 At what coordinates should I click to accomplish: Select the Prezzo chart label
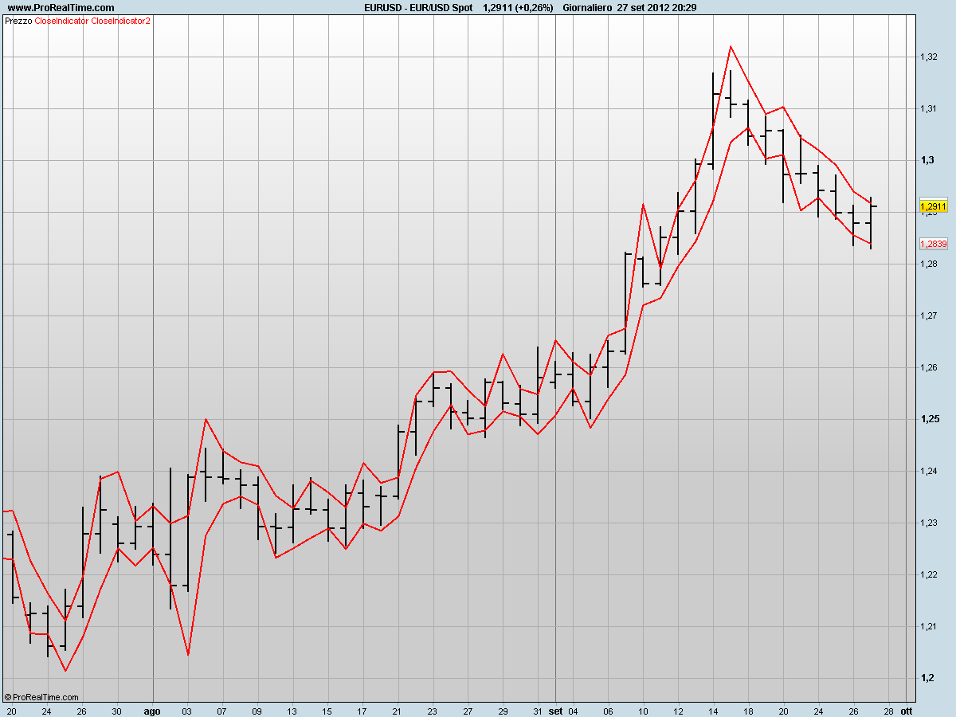(18, 21)
